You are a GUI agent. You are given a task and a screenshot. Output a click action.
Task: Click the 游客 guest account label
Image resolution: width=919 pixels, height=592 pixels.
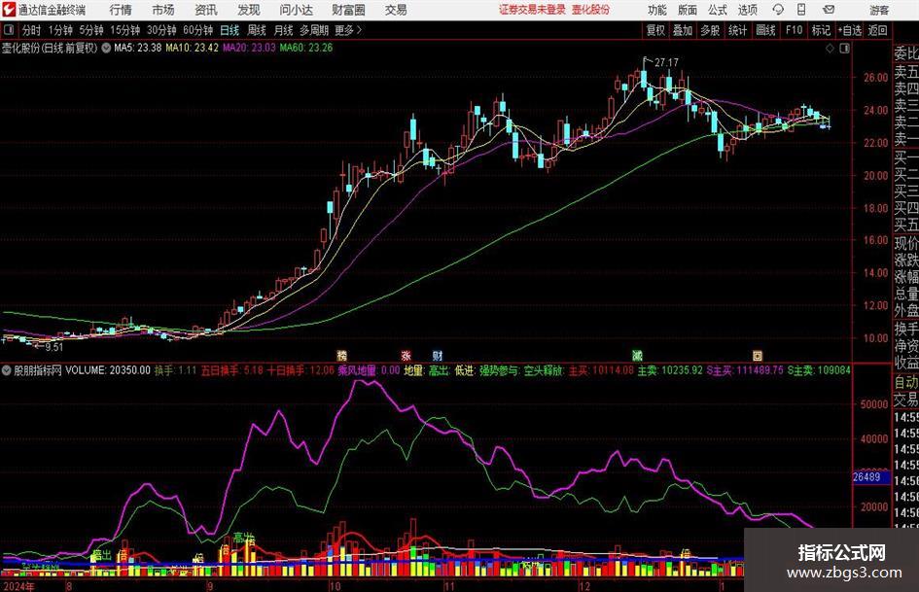click(x=879, y=10)
